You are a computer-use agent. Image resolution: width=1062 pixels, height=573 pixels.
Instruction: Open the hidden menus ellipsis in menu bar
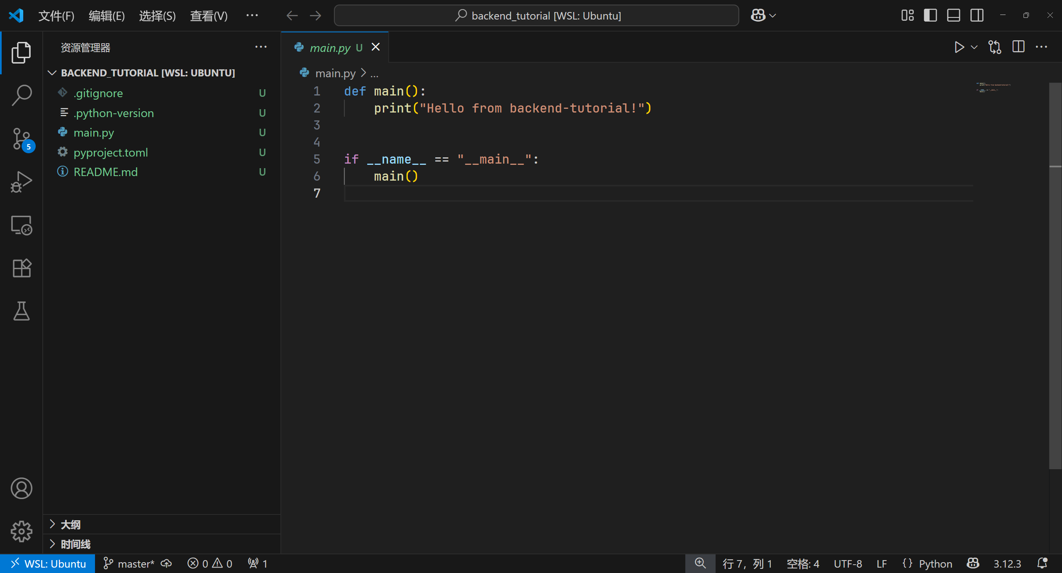point(252,16)
